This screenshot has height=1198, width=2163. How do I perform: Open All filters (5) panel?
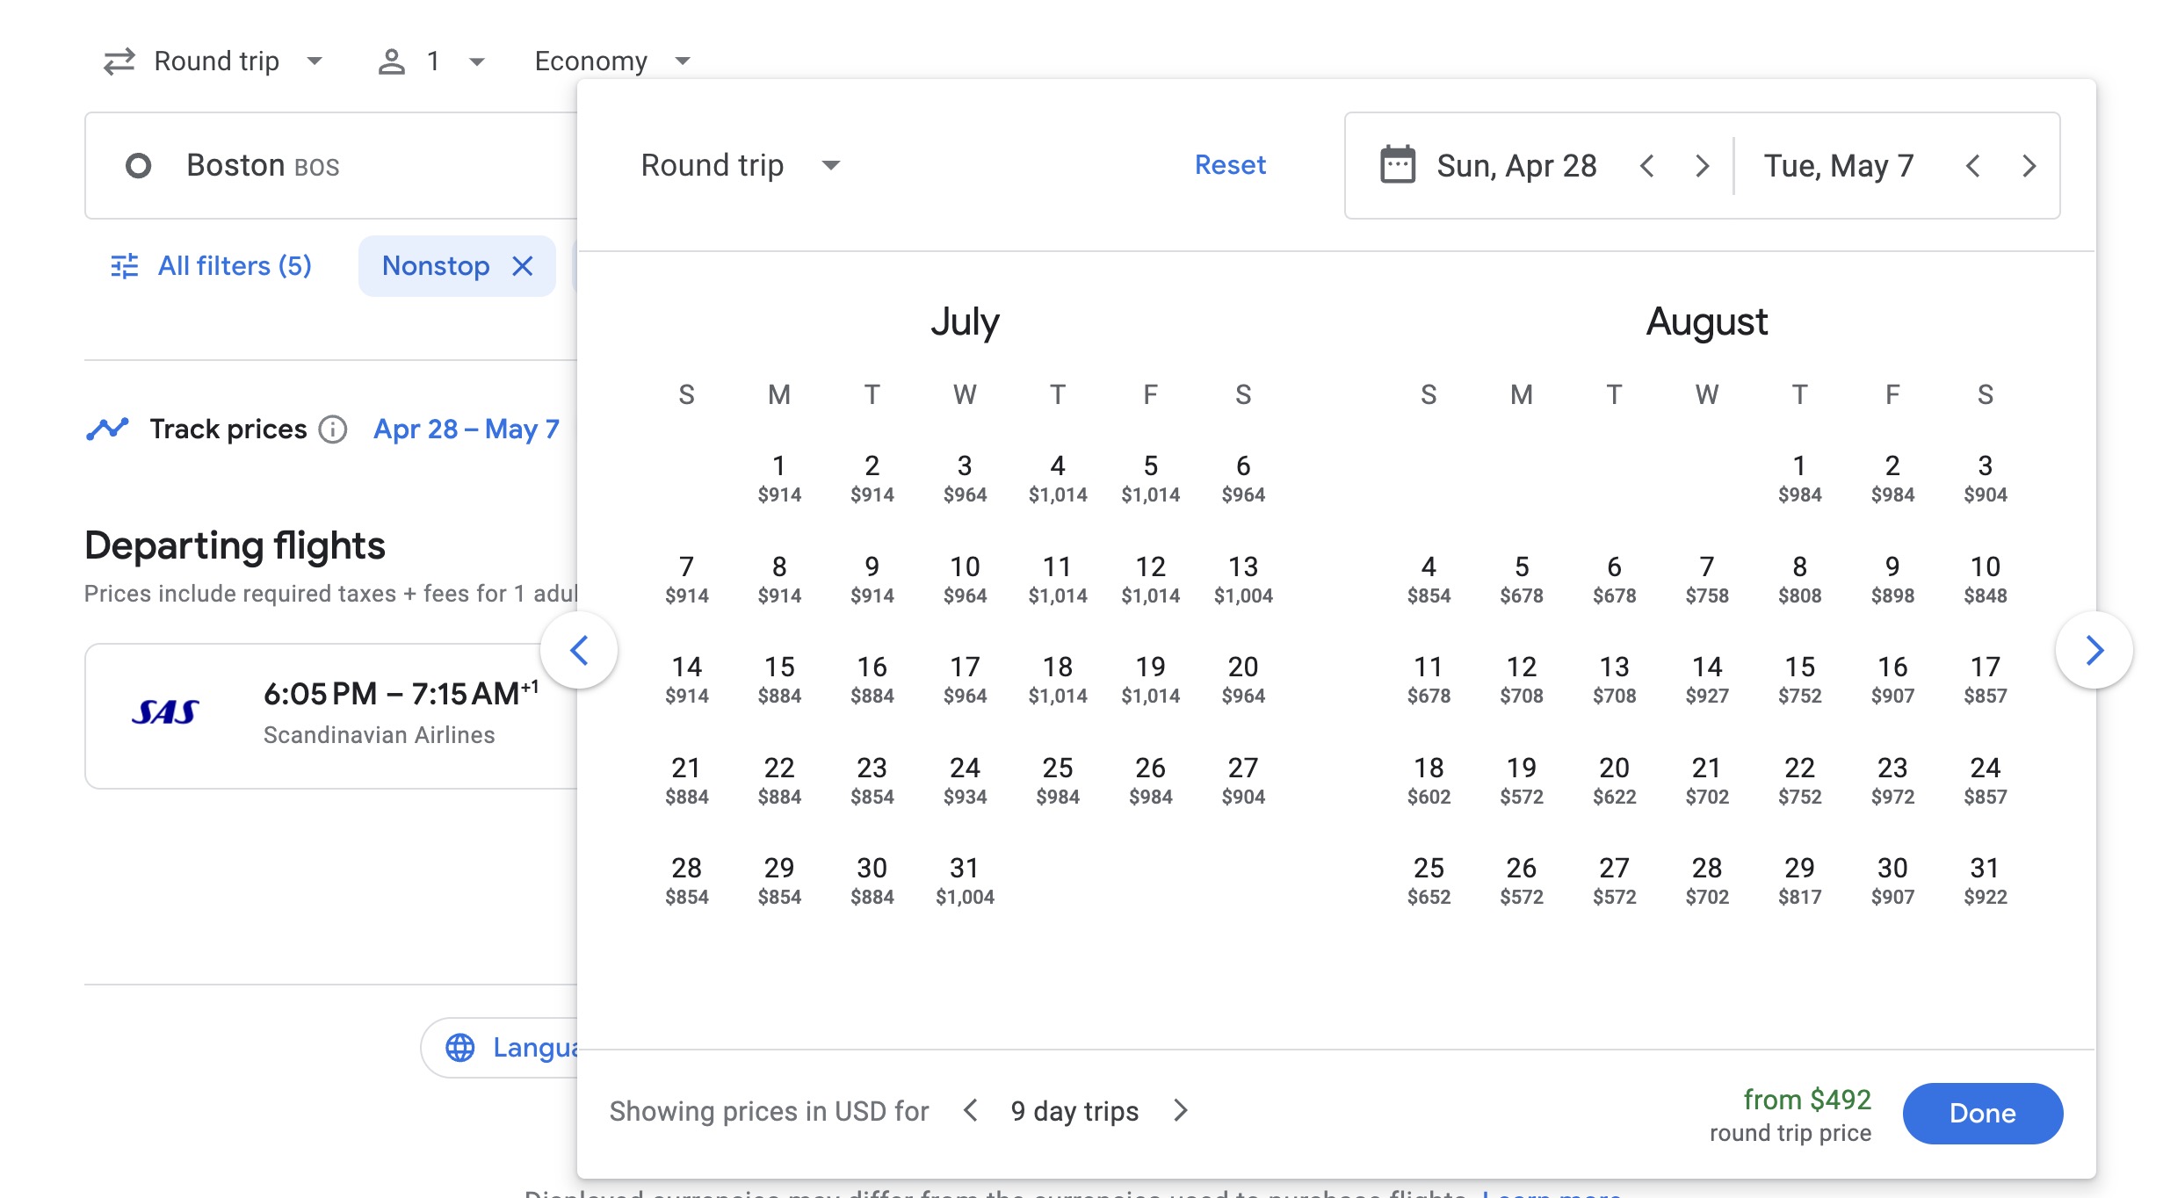[x=211, y=266]
